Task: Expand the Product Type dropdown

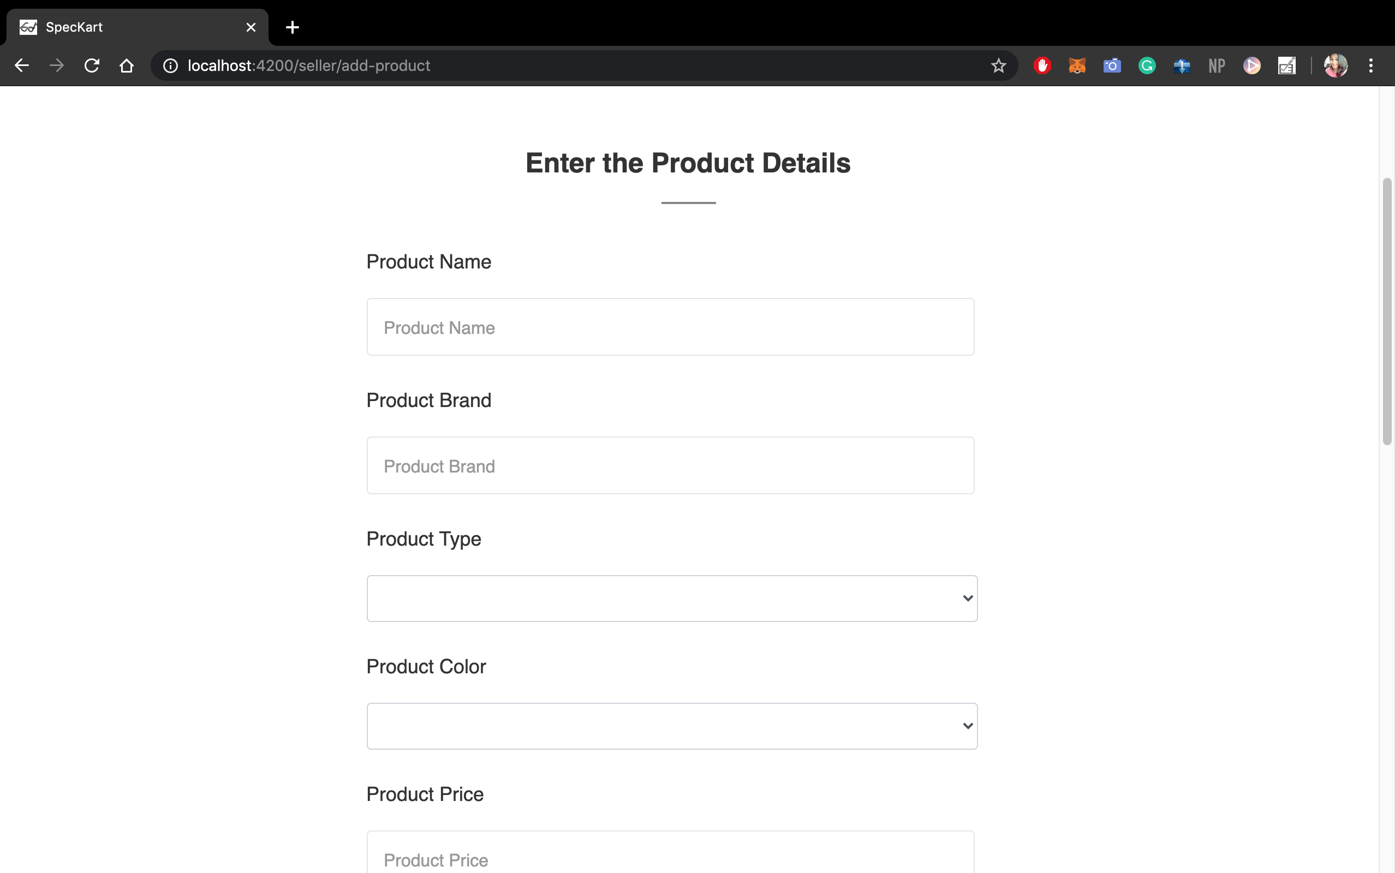Action: (671, 598)
